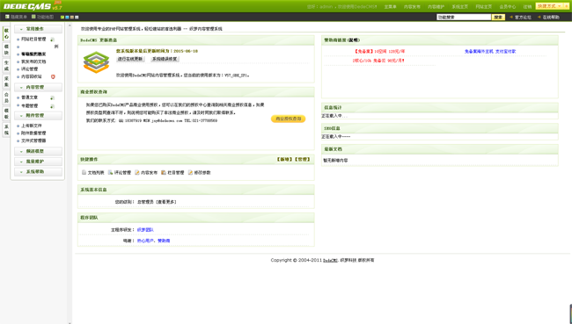Click the 织梦团队 link
Screen dimensions: 572x324
click(x=145, y=230)
